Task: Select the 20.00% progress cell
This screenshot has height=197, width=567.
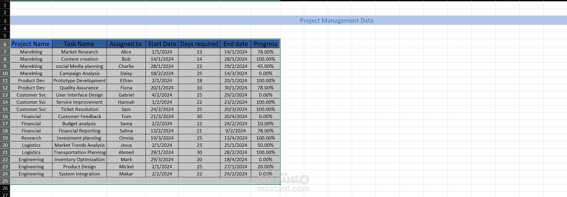Action: [266, 167]
